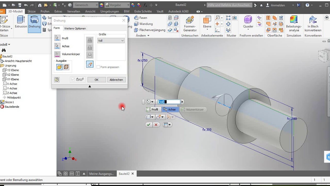
Task: Click In Blech konvertieren tool
Action: 313,24
